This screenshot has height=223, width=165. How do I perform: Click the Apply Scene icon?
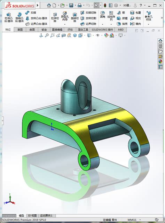click(112, 35)
